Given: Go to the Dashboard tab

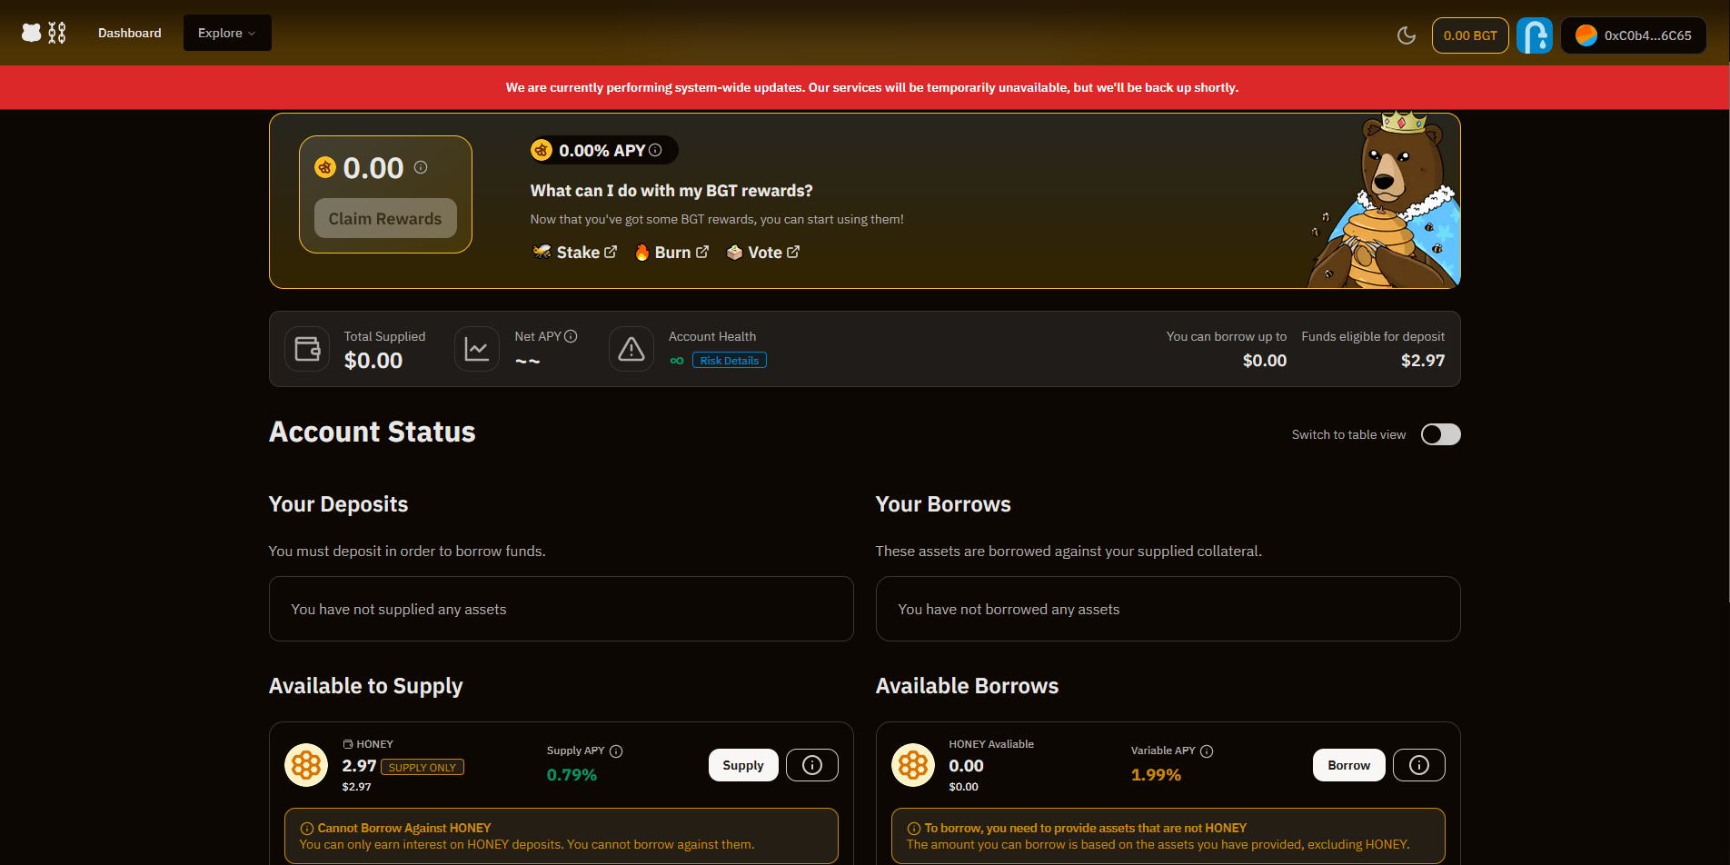Looking at the screenshot, I should pyautogui.click(x=130, y=33).
